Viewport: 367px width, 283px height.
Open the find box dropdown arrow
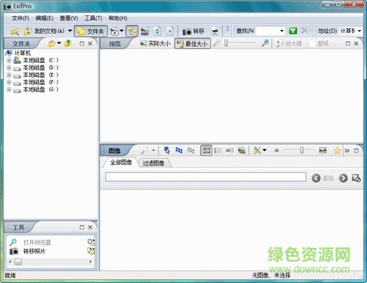[x=282, y=31]
